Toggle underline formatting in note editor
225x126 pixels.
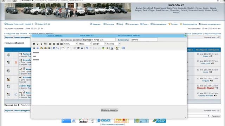tap(41, 44)
